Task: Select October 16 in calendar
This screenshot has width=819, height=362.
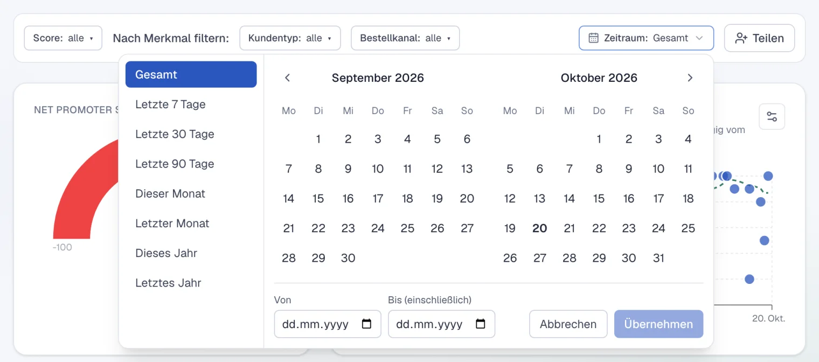Action: tap(629, 199)
